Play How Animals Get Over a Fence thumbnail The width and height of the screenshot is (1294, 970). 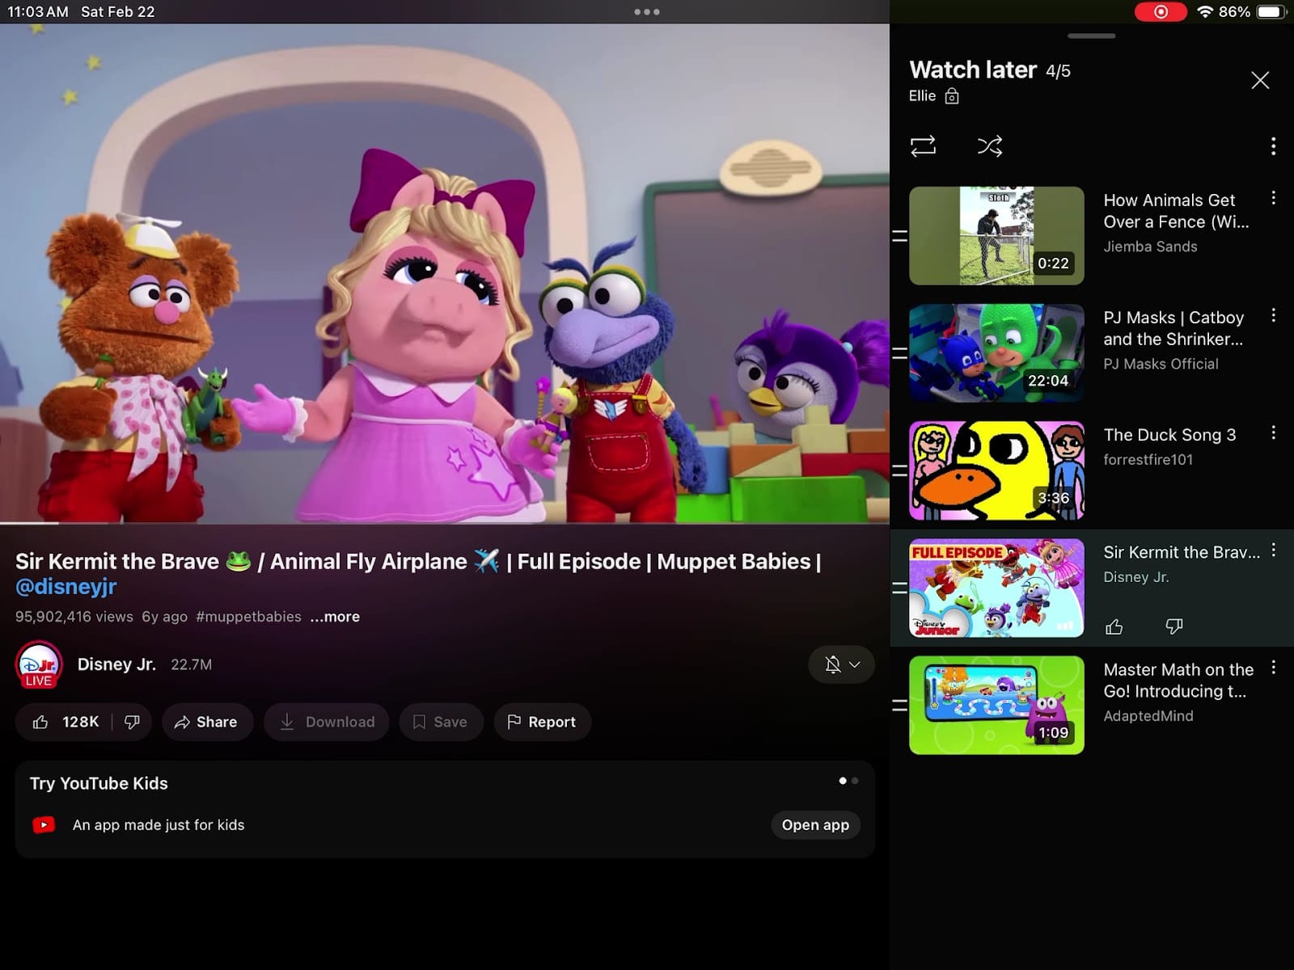(x=996, y=236)
